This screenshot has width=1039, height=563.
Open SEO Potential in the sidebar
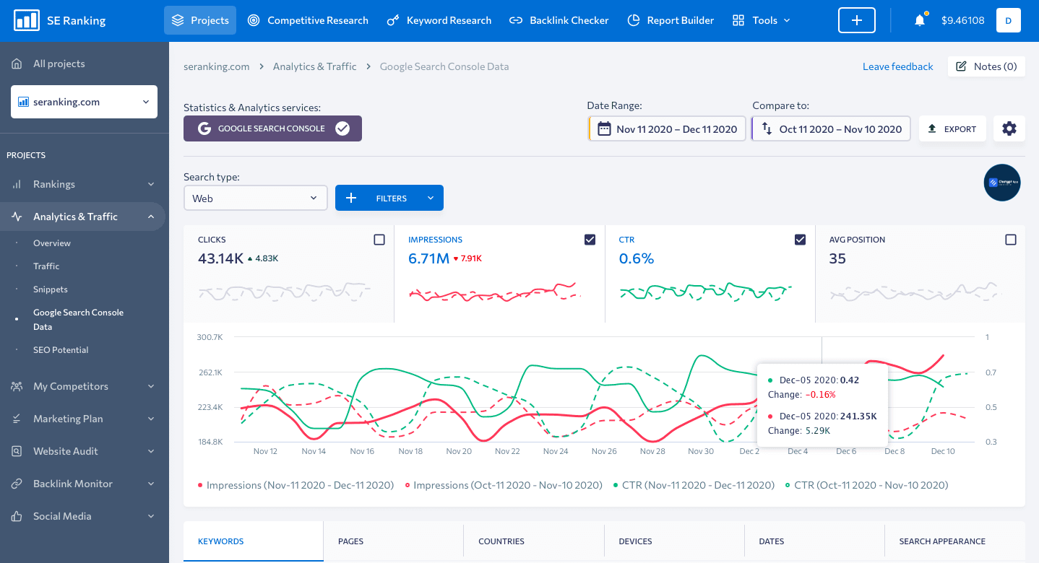pyautogui.click(x=61, y=350)
